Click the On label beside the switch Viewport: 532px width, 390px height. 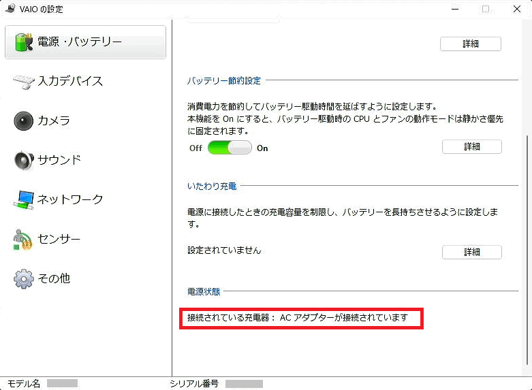262,148
